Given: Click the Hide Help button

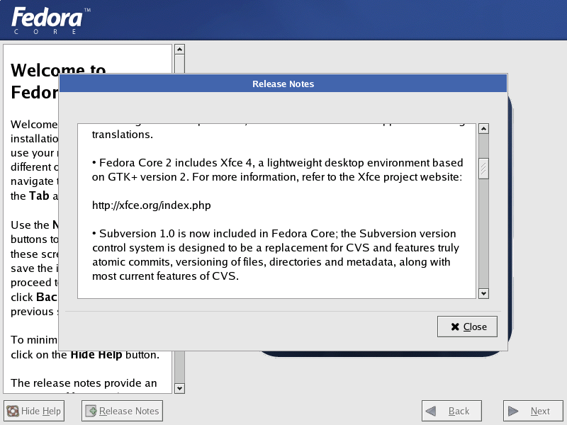Looking at the screenshot, I should pyautogui.click(x=34, y=411).
